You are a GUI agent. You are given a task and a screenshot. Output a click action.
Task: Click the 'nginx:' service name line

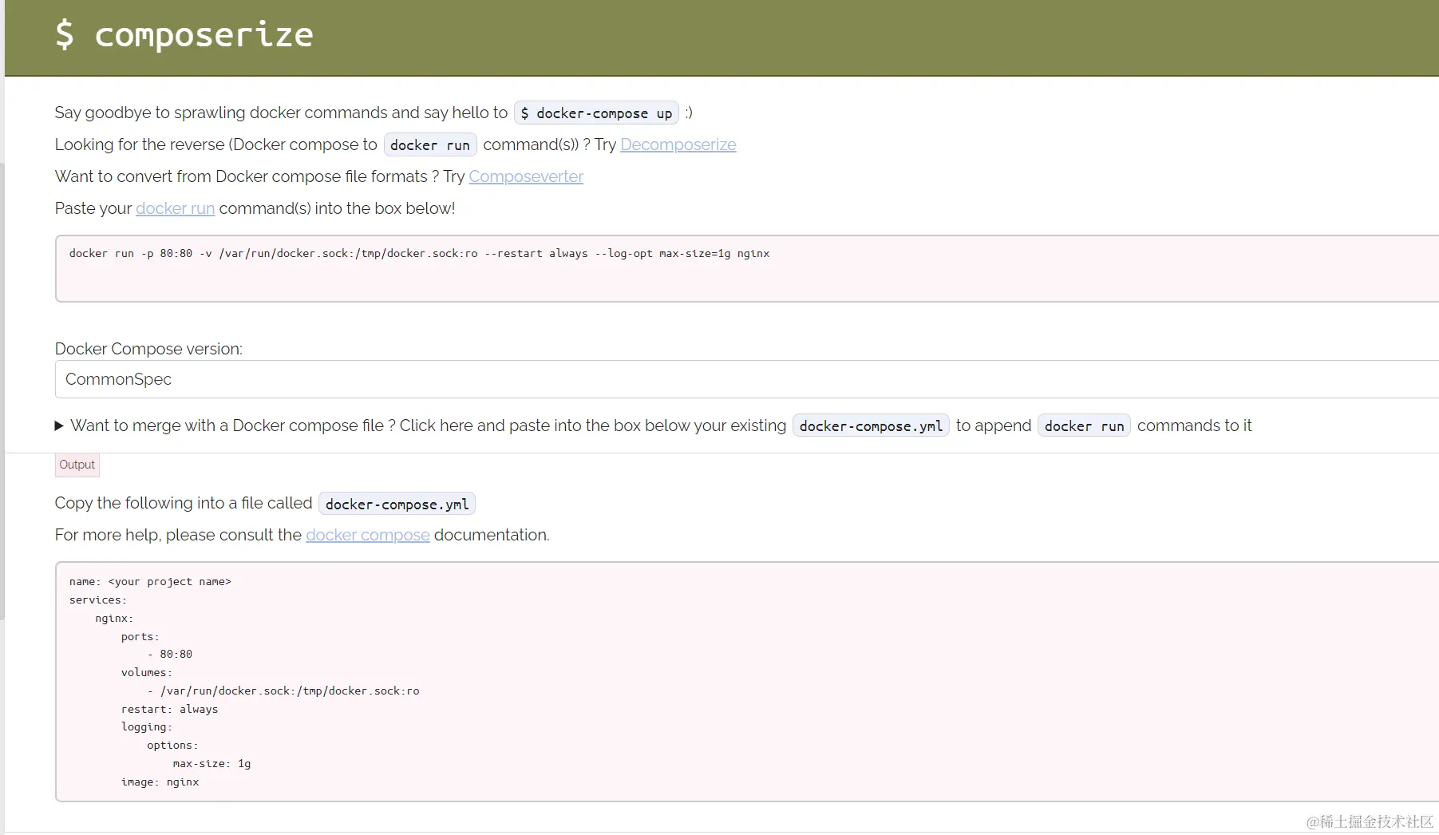pyautogui.click(x=114, y=619)
